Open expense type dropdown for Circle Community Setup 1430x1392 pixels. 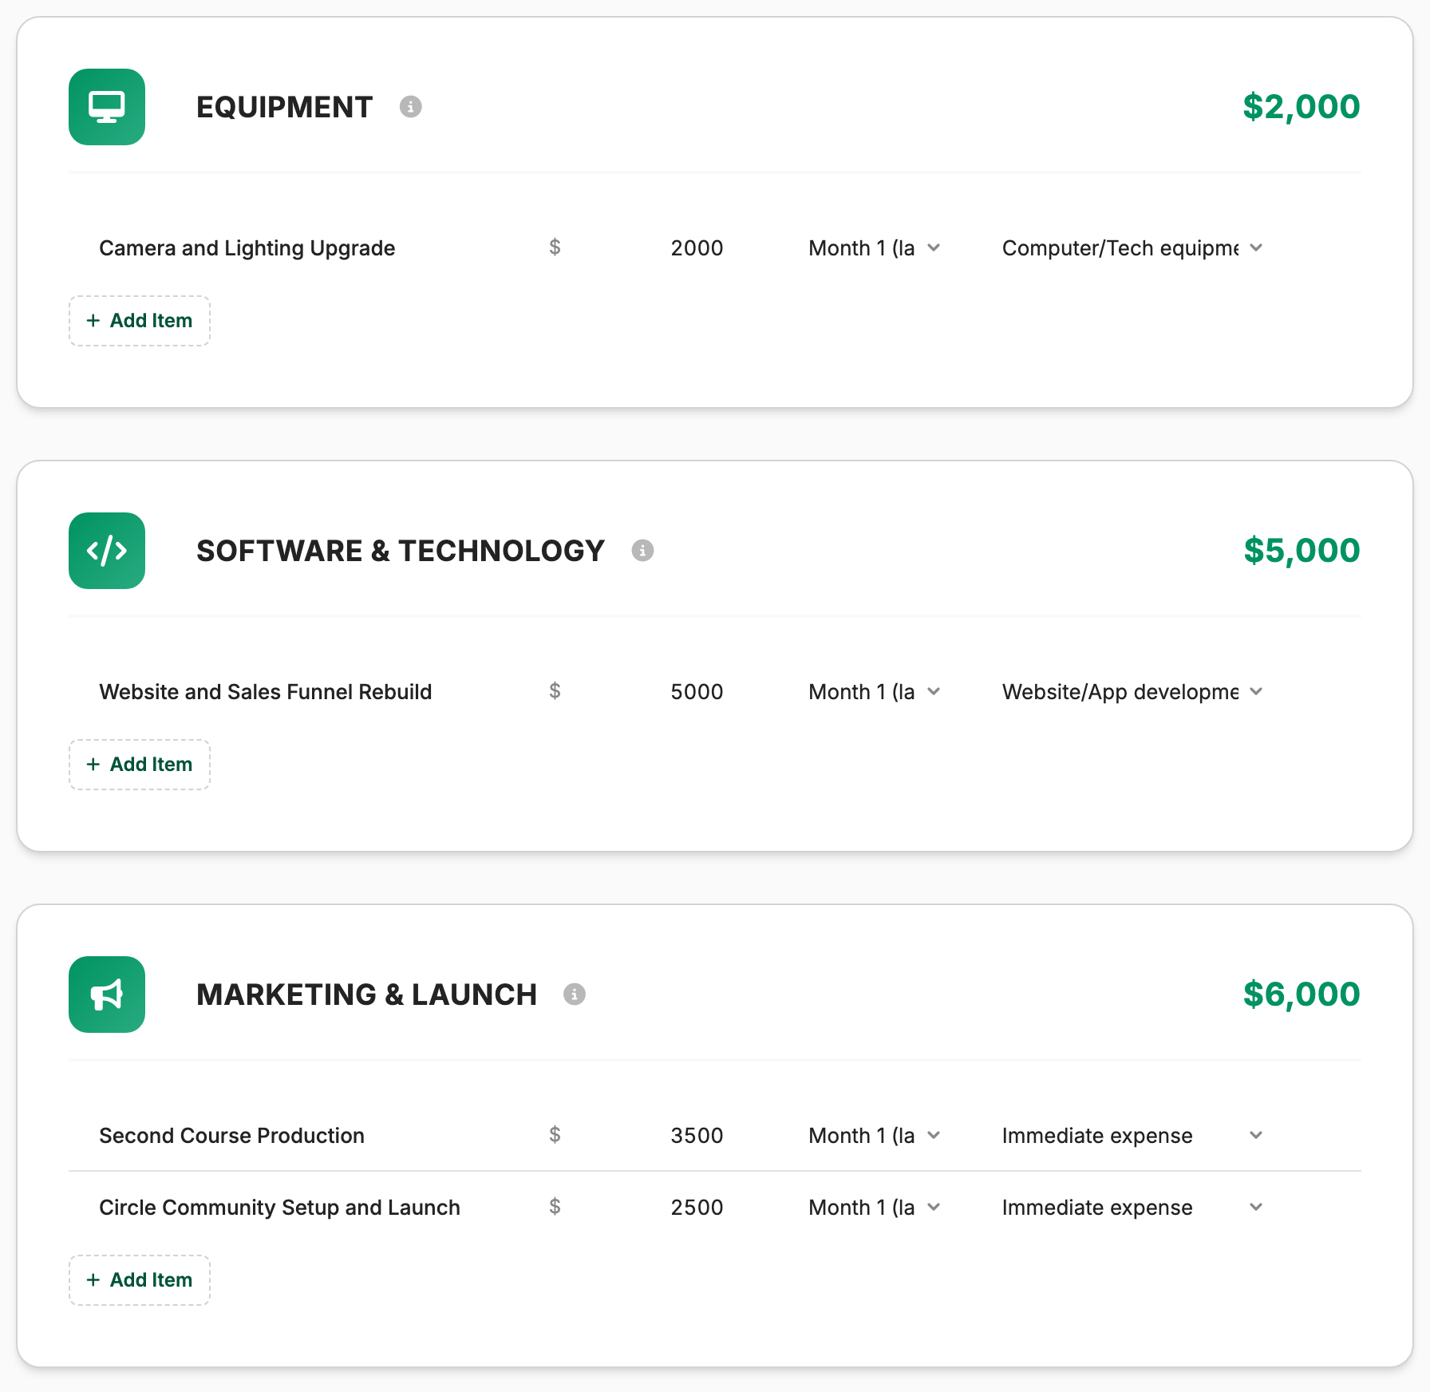click(1132, 1208)
